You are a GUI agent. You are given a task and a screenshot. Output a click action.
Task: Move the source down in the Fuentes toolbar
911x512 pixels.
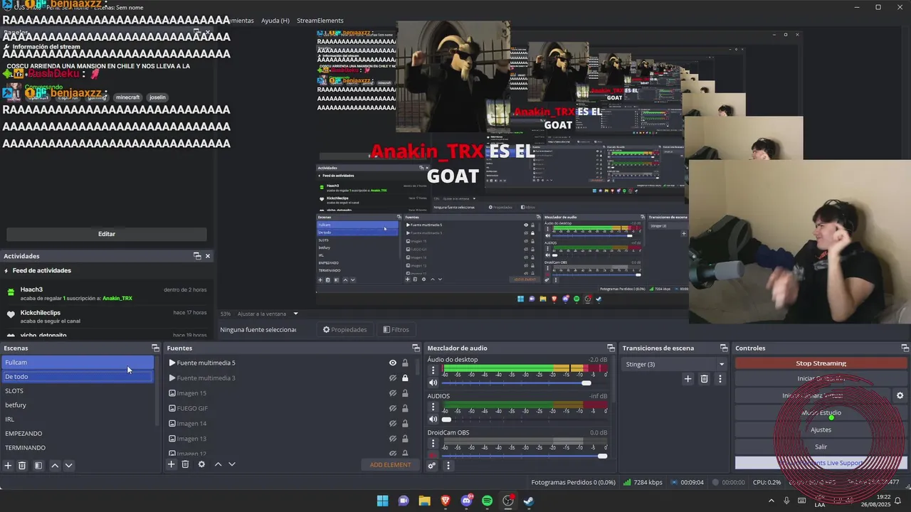pyautogui.click(x=231, y=464)
